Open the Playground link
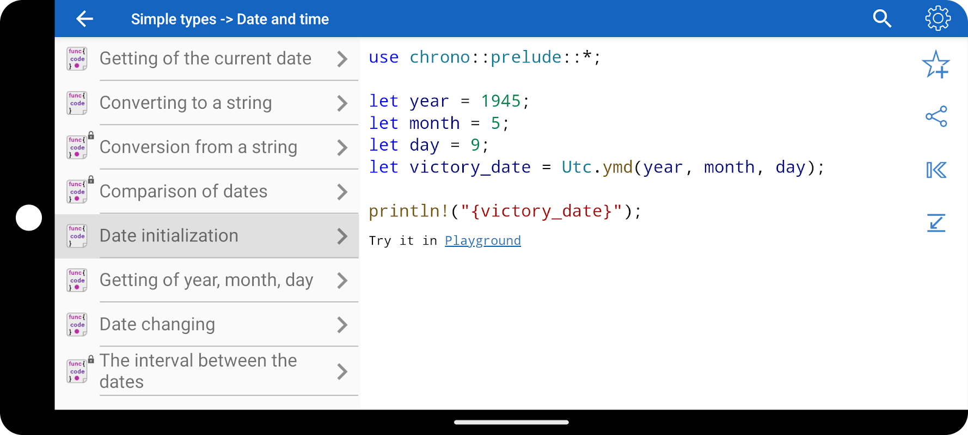 coord(482,240)
